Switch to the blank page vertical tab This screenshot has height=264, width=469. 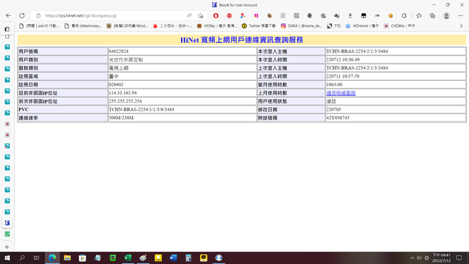pyautogui.click(x=7, y=37)
